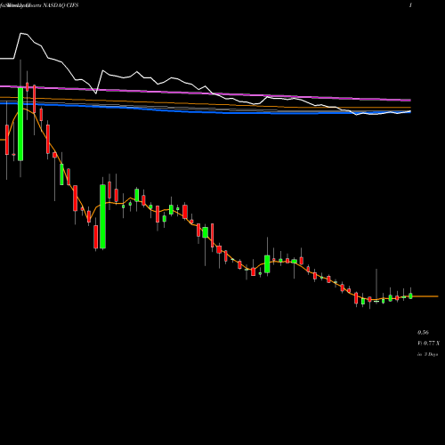Click the "V: 0.77 N" volume label
Image resolution: width=445 pixels, height=445 pixels.
(428, 344)
